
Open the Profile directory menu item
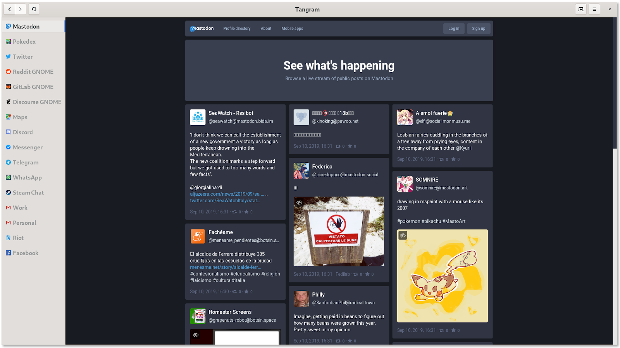coord(237,29)
